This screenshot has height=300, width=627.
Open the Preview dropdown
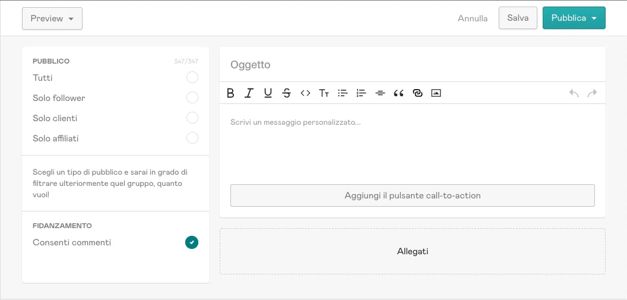52,18
